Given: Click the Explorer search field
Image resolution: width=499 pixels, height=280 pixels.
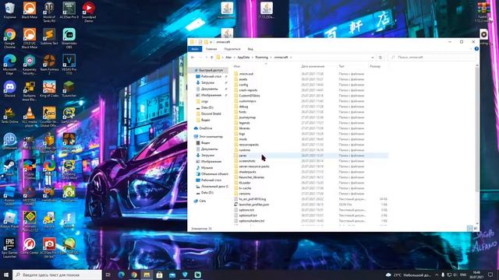Looking at the screenshot, I should (x=431, y=58).
